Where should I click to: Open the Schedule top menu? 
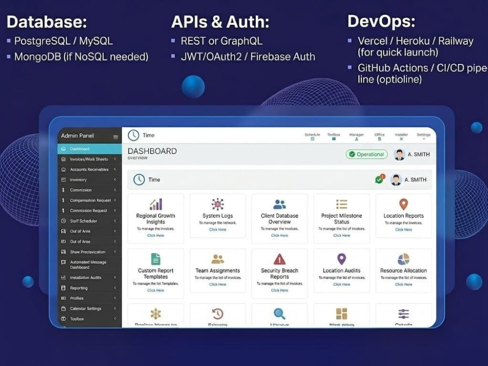[312, 137]
